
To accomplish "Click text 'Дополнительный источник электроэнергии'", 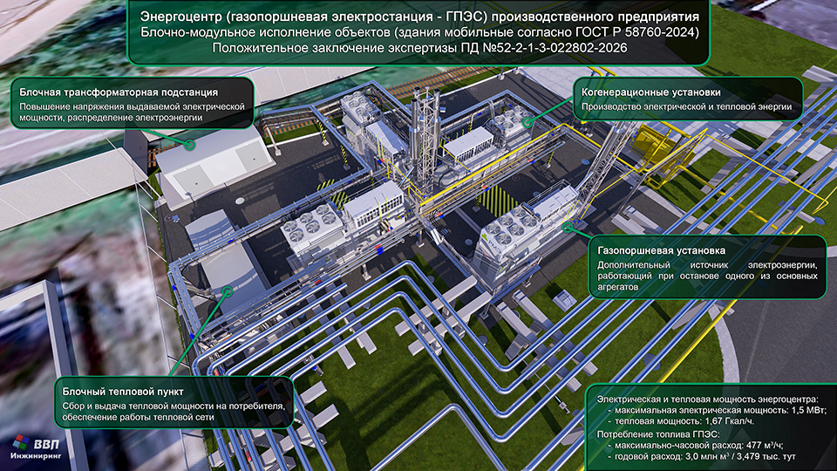I will (707, 265).
